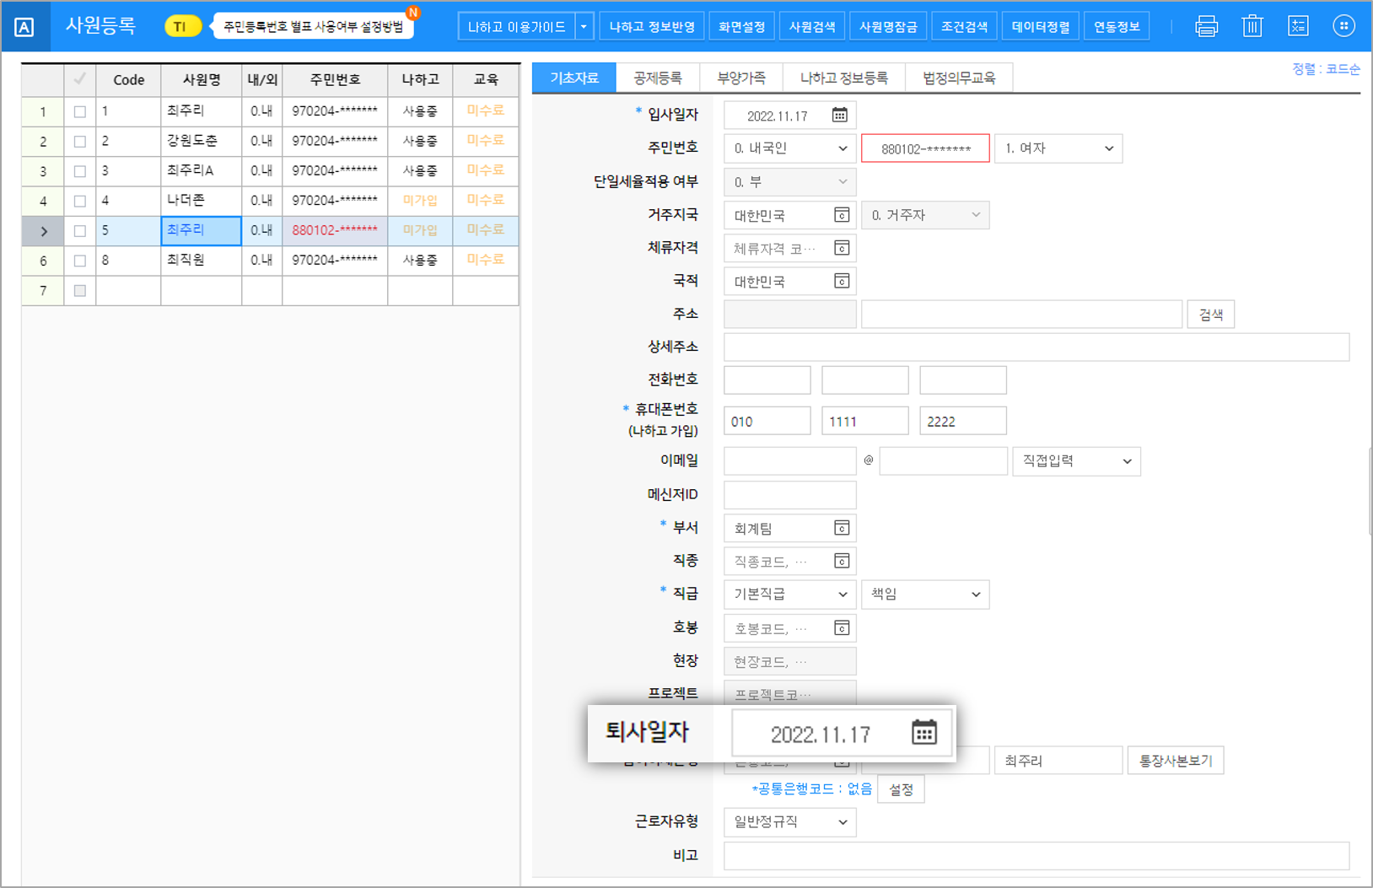Click the print icon in the header

pos(1206,26)
